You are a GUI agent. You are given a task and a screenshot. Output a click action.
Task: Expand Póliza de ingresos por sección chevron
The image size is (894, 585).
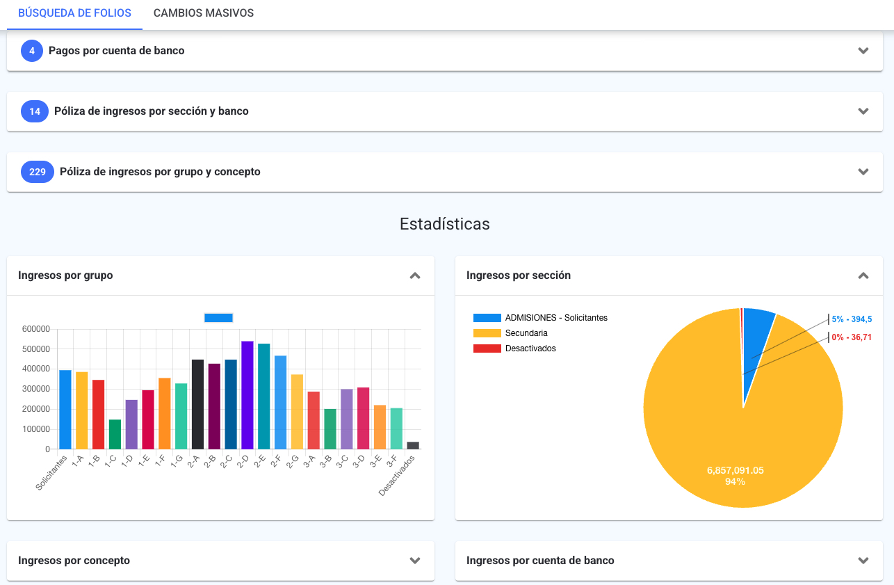[863, 111]
